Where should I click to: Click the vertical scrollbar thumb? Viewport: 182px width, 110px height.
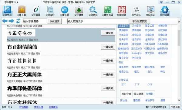[x=179, y=38]
